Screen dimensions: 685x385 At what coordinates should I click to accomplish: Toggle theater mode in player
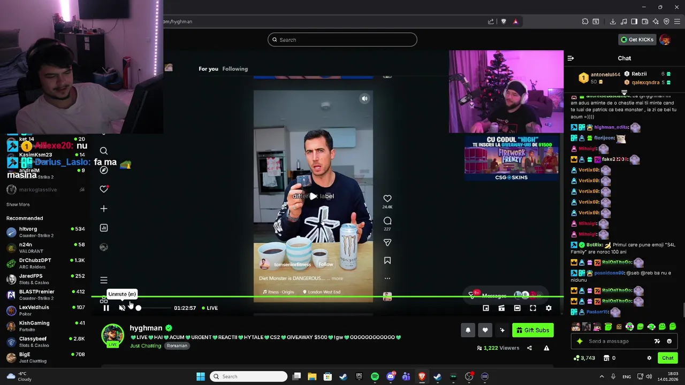517,308
